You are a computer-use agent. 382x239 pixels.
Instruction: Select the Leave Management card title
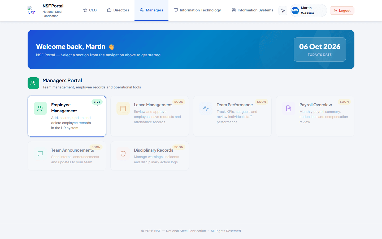153,105
